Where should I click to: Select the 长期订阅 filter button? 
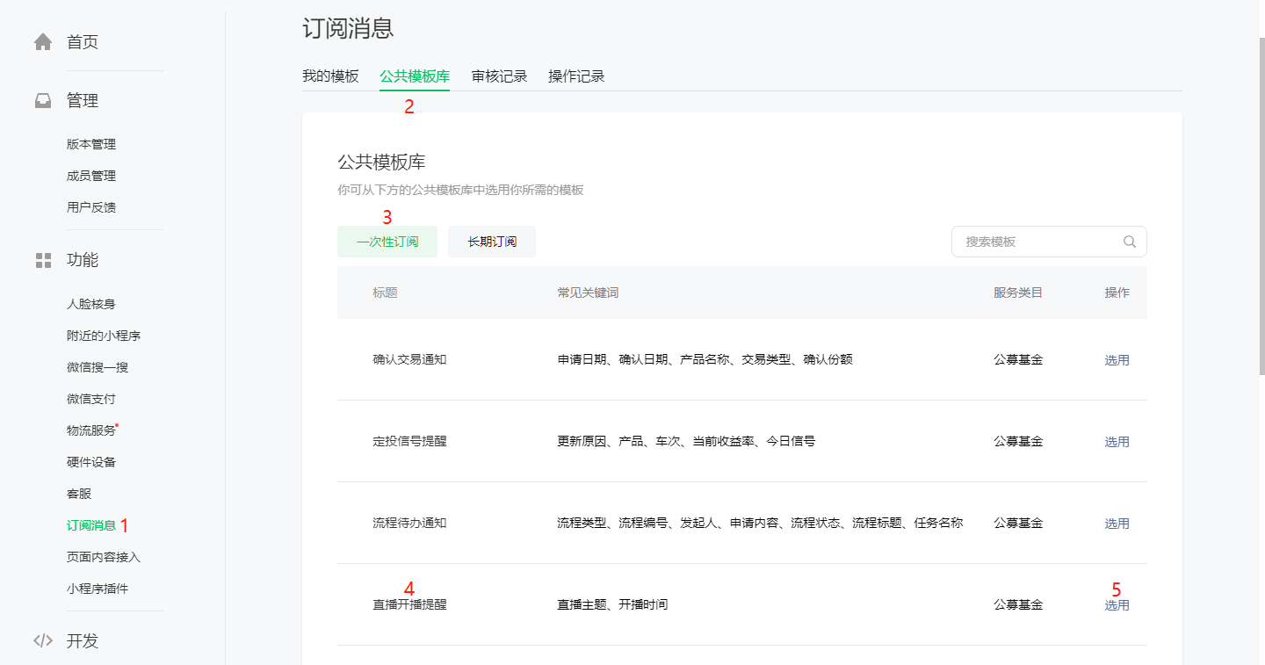point(492,242)
